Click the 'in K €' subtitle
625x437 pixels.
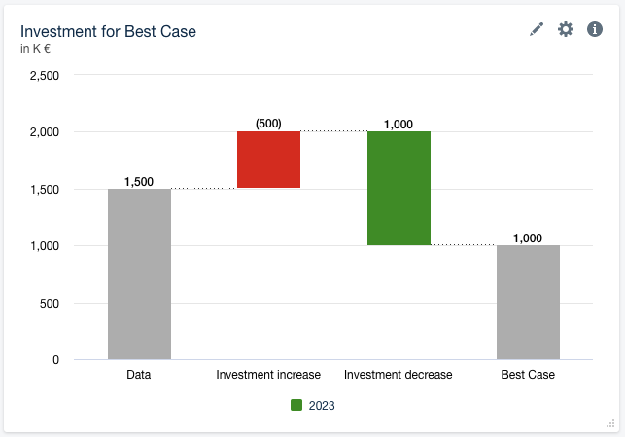pyautogui.click(x=35, y=49)
